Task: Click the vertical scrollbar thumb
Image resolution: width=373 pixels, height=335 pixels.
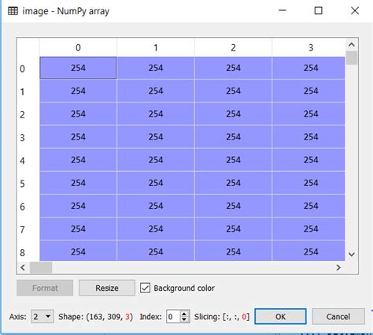Action: [x=352, y=58]
